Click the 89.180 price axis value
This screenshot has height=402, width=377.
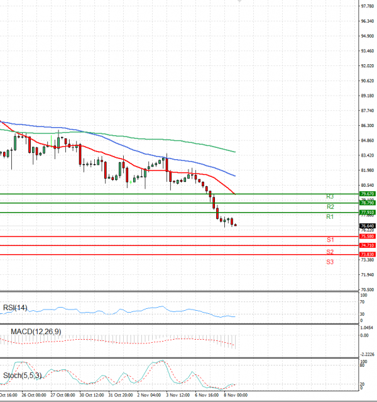coord(368,96)
